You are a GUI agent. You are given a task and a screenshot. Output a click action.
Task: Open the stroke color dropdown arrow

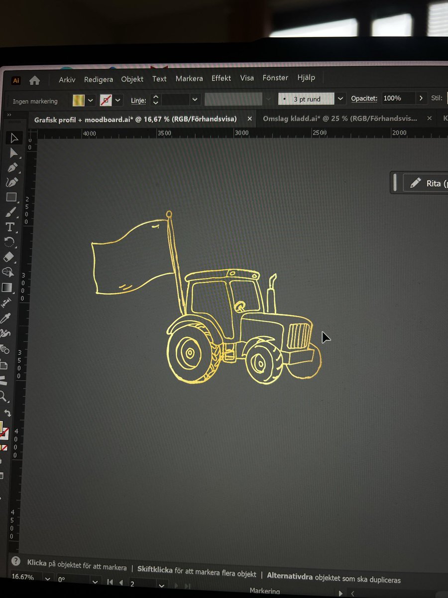click(118, 100)
